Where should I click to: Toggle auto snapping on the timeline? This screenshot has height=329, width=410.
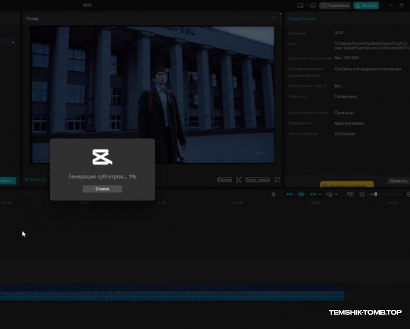pyautogui.click(x=301, y=195)
